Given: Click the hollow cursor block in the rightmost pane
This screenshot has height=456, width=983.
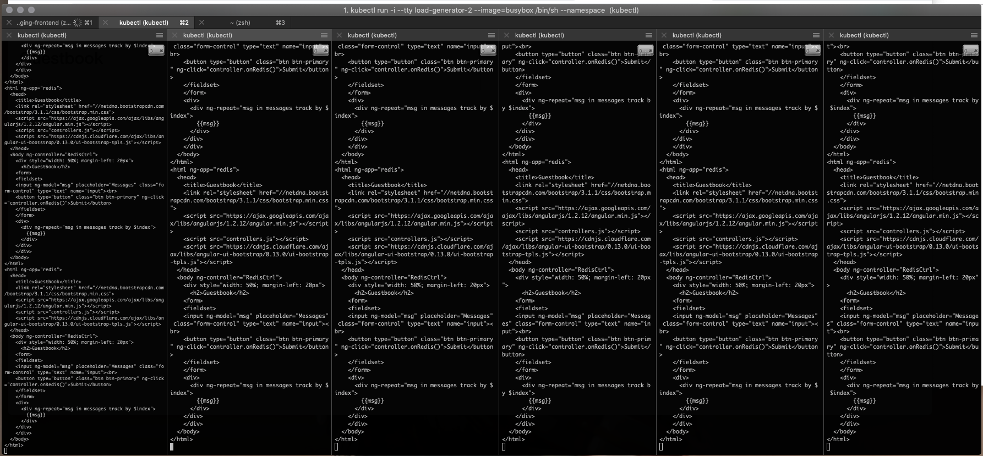Looking at the screenshot, I should pyautogui.click(x=828, y=447).
